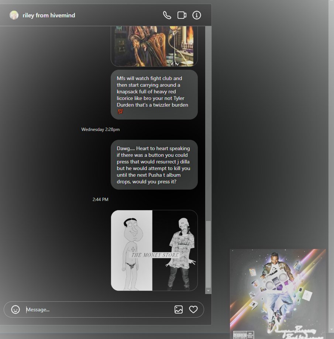Select the fight club twizzler message bubble
Viewport: 334px width, 339px height.
click(154, 94)
